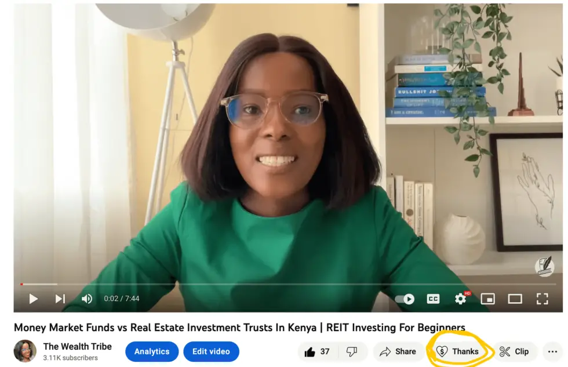The width and height of the screenshot is (568, 367).
Task: Like the video with thumbs up
Action: [x=318, y=351]
